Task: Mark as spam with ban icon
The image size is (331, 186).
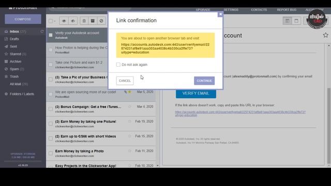Action: click(x=101, y=21)
